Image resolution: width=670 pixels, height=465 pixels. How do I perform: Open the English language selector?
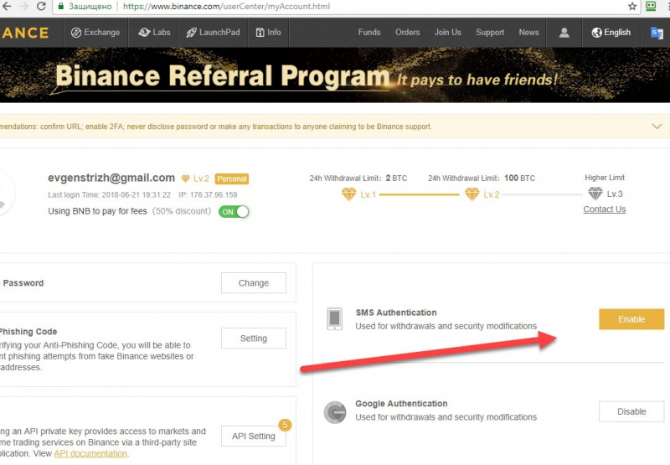pyautogui.click(x=611, y=33)
